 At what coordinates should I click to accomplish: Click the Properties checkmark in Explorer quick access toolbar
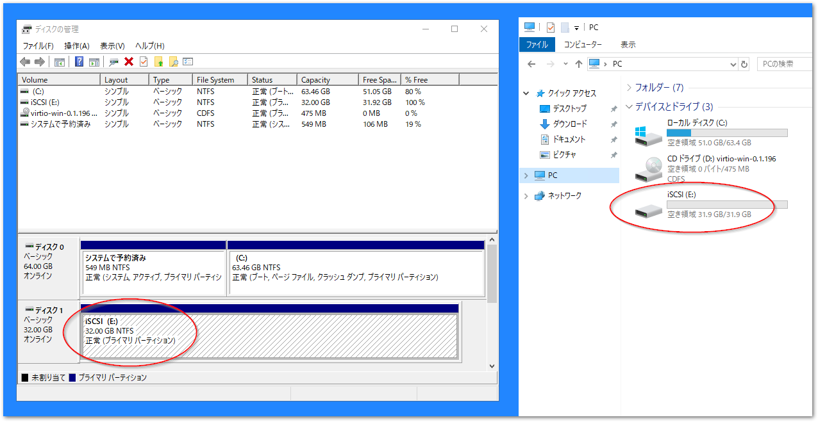(x=551, y=28)
